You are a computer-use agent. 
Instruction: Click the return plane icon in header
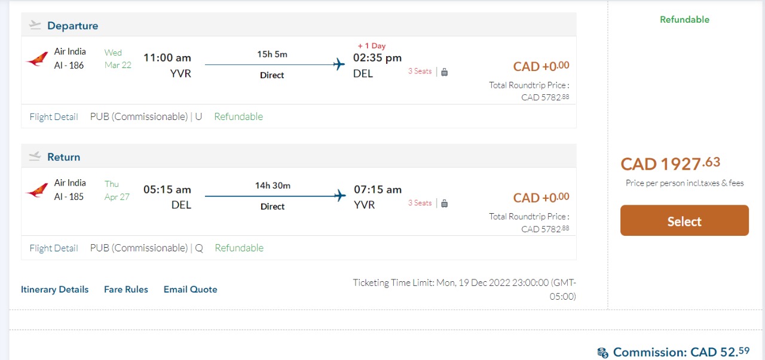35,156
